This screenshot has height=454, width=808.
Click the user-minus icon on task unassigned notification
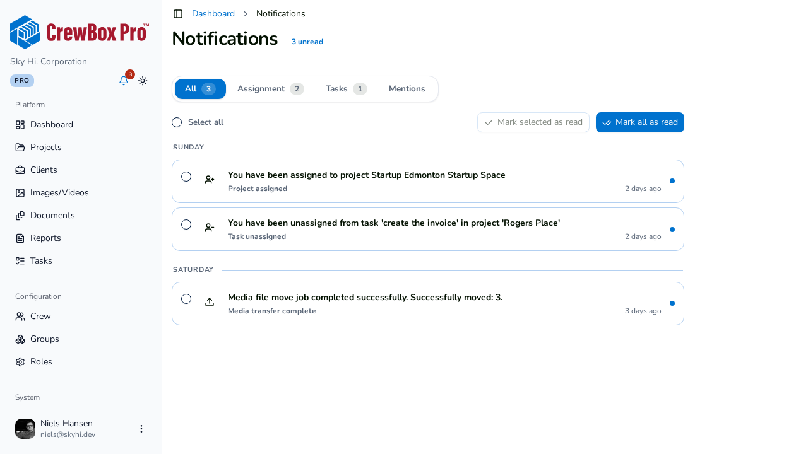pos(210,228)
